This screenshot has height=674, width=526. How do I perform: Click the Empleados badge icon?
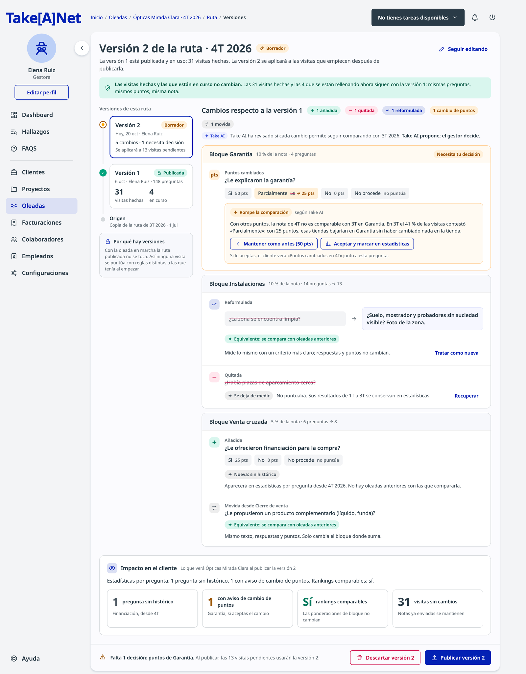click(x=14, y=256)
